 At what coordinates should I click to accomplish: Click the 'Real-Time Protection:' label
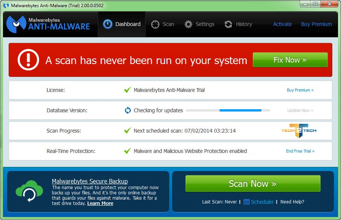click(71, 151)
